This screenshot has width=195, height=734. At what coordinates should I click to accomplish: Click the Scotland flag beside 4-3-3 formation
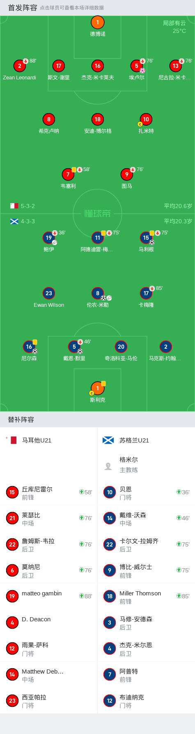coord(14,221)
